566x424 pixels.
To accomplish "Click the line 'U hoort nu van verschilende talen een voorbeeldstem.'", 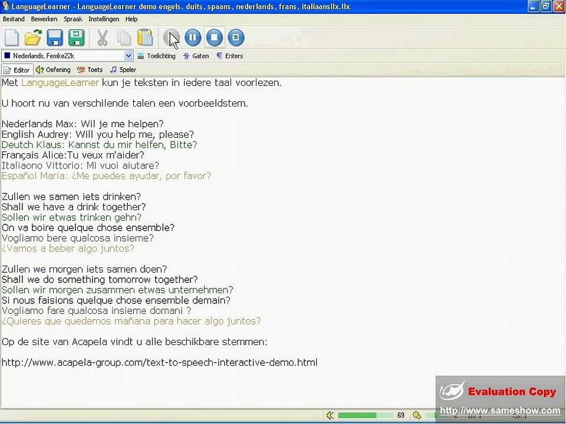I will pyautogui.click(x=125, y=104).
